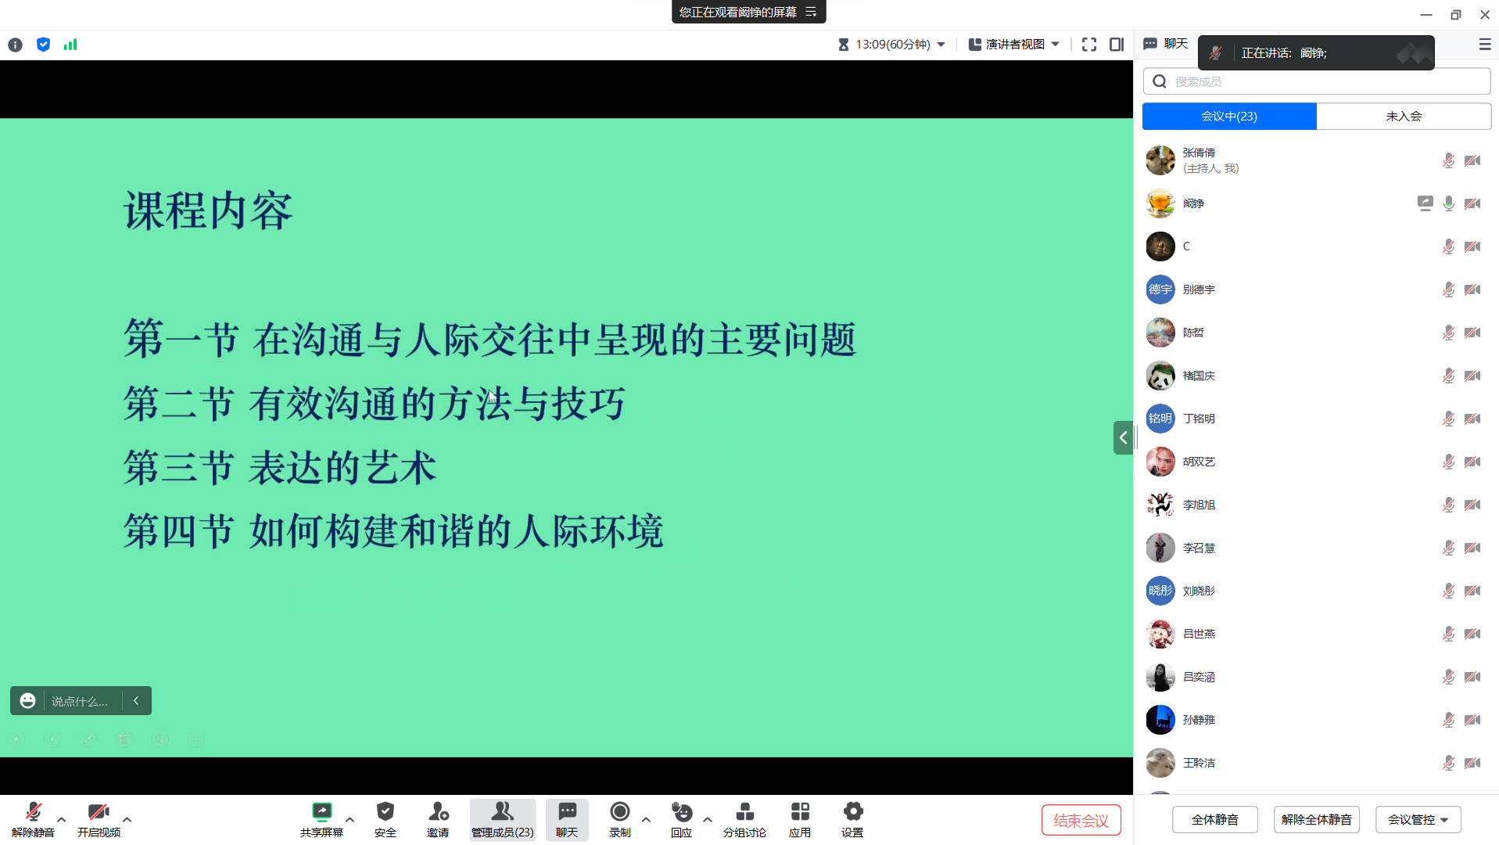Open Settings (设置) gear icon

[852, 812]
